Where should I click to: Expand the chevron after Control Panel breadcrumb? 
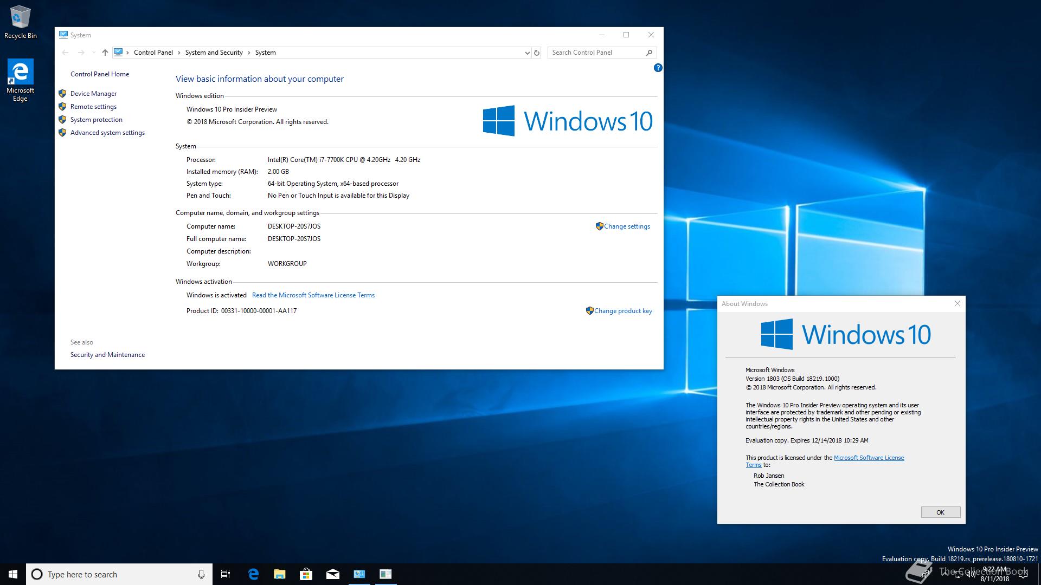179,53
